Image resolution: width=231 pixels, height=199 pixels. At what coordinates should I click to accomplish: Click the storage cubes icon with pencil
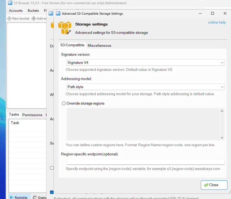point(65,28)
